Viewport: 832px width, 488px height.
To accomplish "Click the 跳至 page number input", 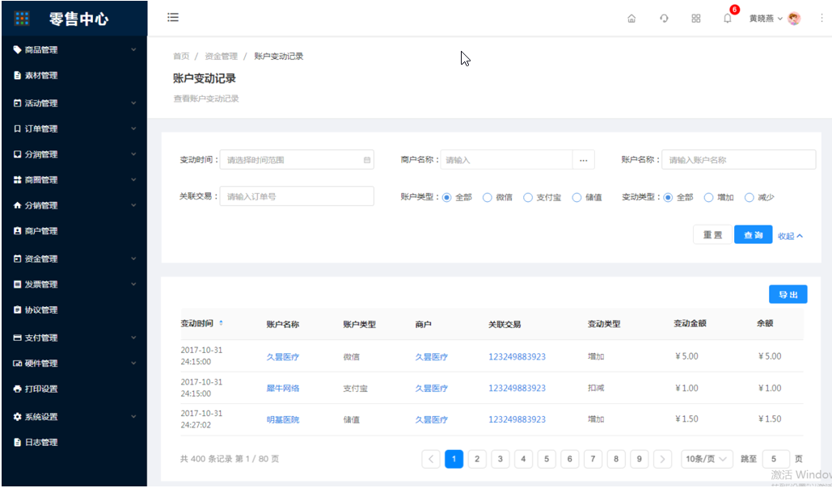I will (775, 459).
